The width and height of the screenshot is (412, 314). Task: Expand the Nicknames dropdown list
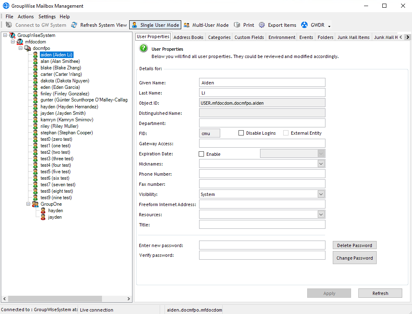pyautogui.click(x=321, y=164)
